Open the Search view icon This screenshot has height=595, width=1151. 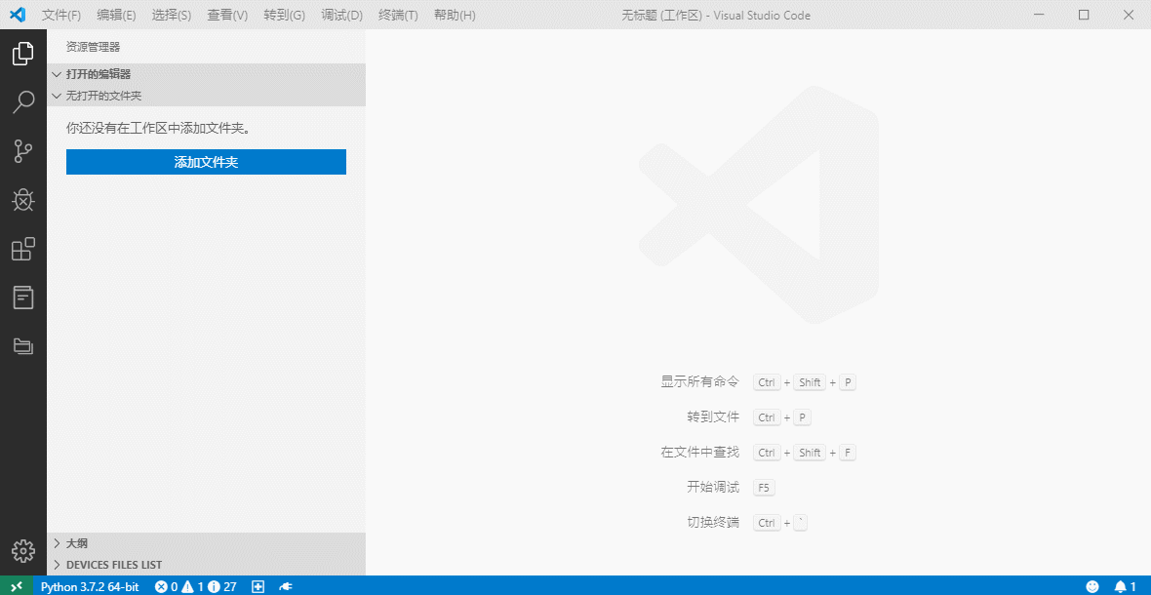point(22,102)
